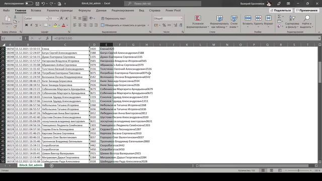322x181 pixels.
Task: Open the Power Pivot tab
Action: click(173, 10)
